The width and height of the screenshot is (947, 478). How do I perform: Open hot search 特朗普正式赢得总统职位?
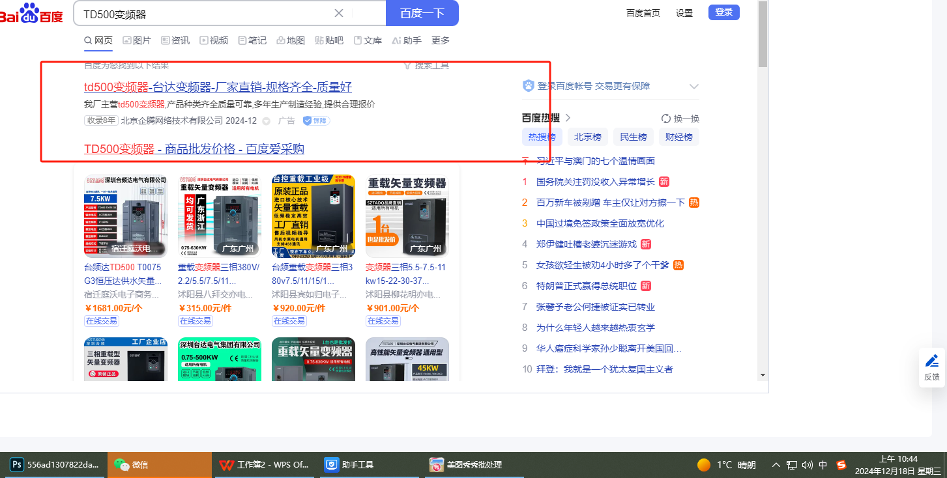pos(587,286)
